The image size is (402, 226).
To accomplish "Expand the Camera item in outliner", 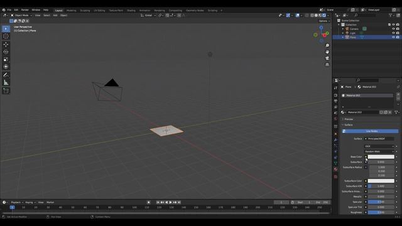I will pos(343,29).
